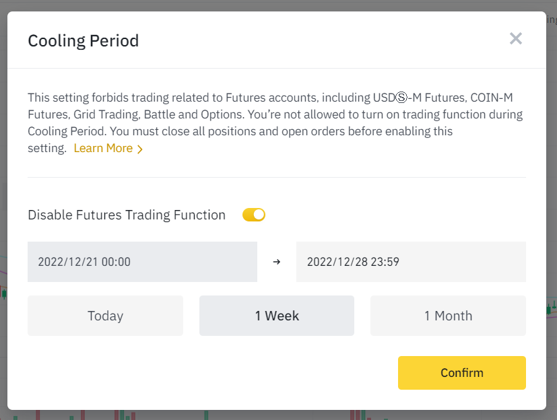Select the Today preset
Viewport: 557px width, 420px height.
coord(105,315)
